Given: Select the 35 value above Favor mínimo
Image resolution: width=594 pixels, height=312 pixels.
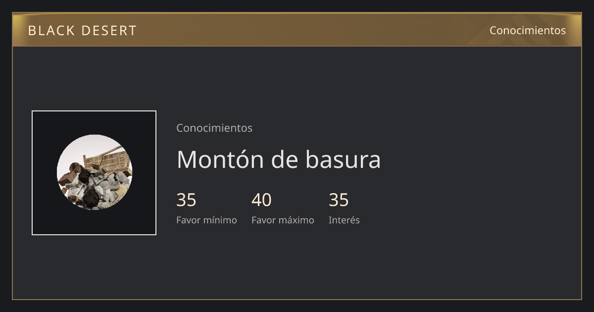Looking at the screenshot, I should tap(187, 200).
